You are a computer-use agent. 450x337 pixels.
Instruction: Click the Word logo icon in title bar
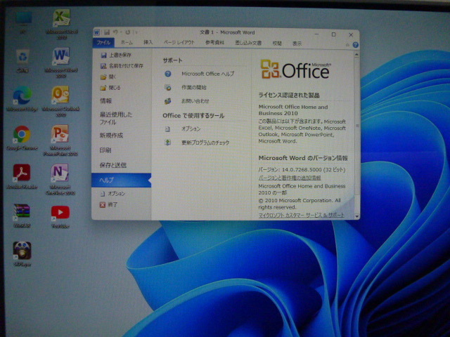(97, 32)
